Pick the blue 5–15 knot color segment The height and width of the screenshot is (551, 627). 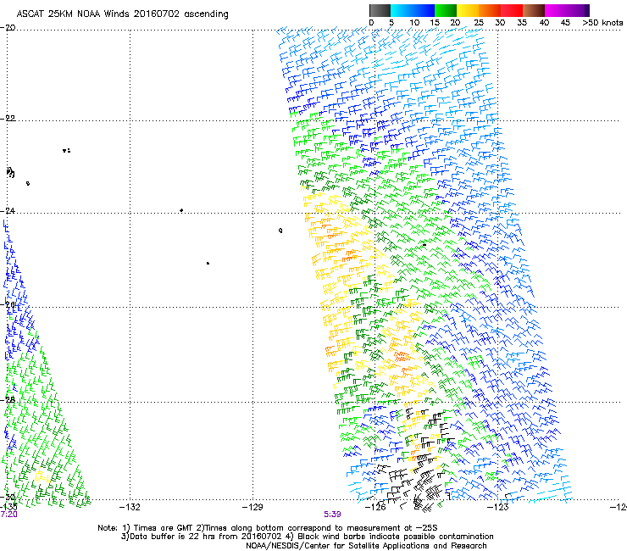(413, 10)
